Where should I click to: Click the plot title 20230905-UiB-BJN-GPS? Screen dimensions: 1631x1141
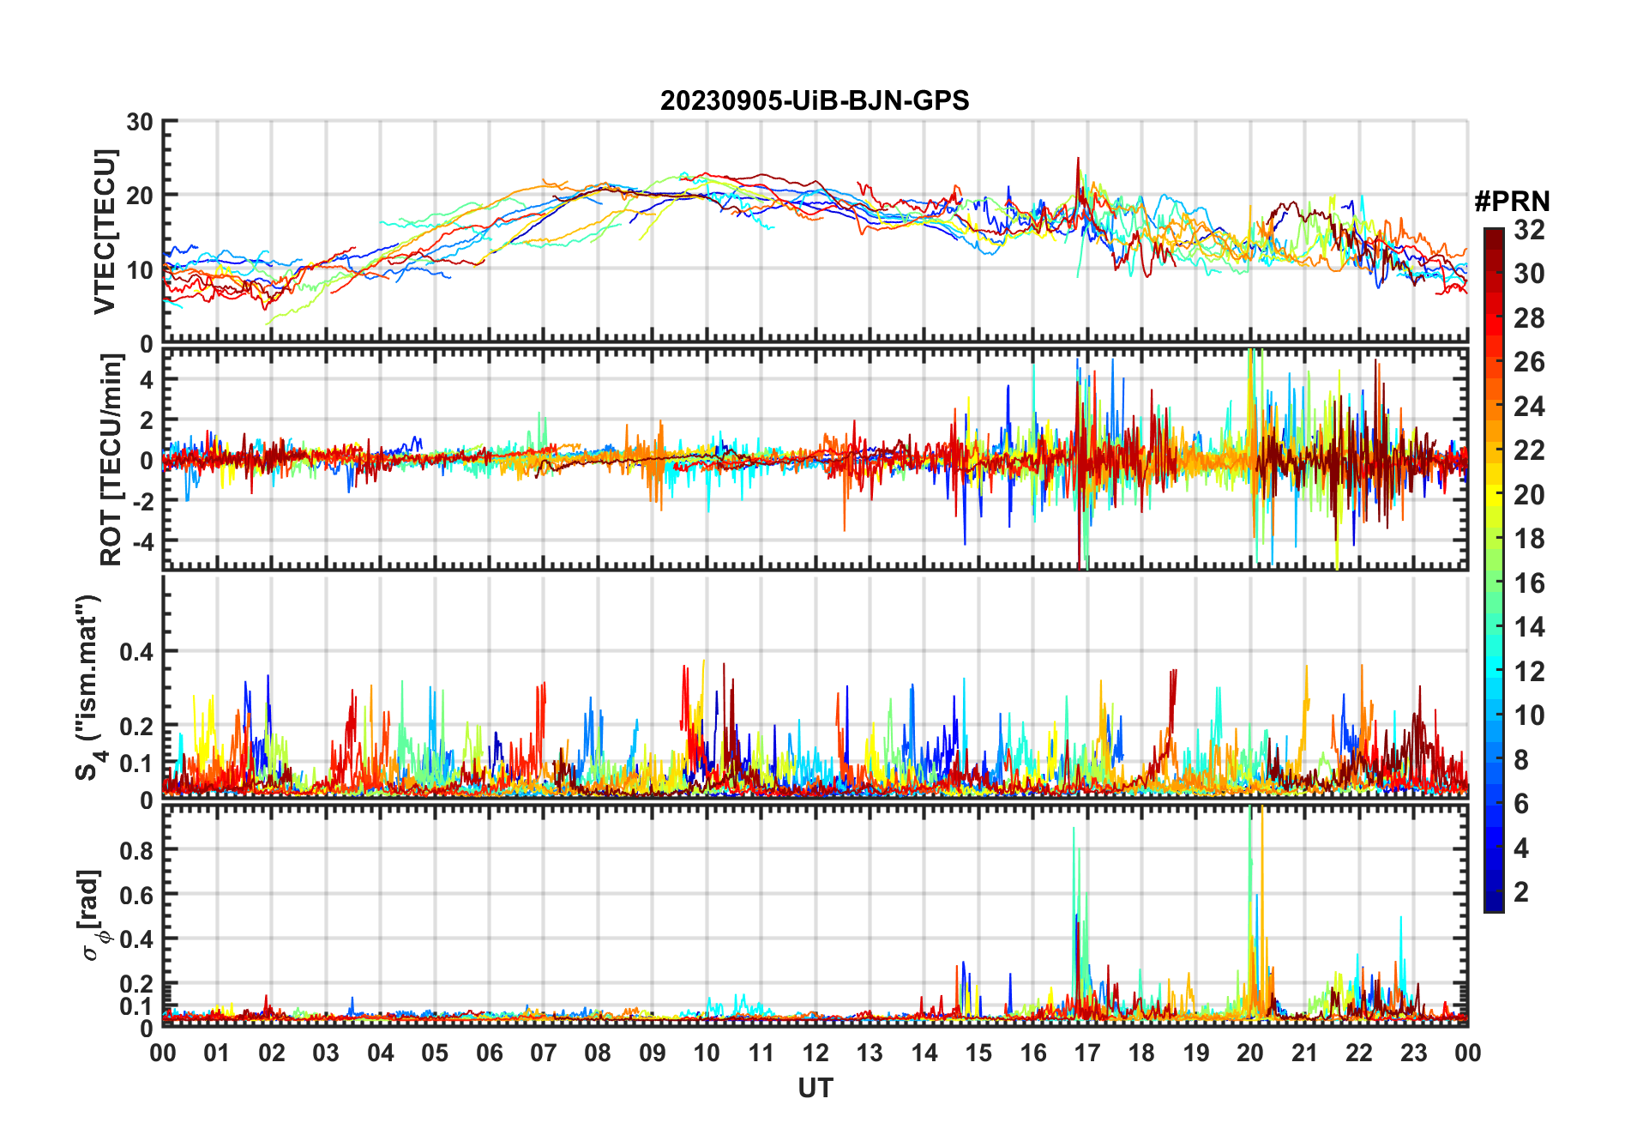click(x=814, y=101)
